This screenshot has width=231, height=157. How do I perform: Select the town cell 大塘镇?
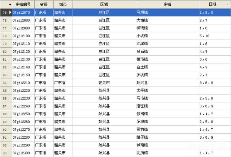click(x=167, y=20)
